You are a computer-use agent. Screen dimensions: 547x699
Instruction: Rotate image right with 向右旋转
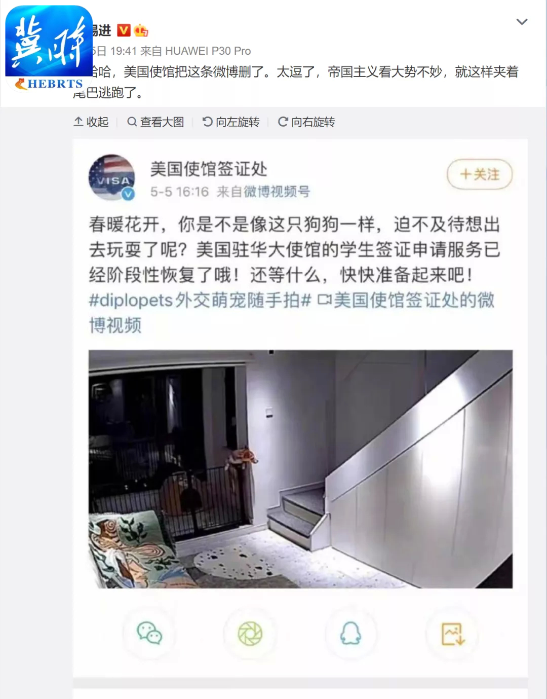coord(306,122)
